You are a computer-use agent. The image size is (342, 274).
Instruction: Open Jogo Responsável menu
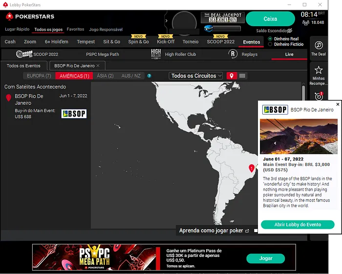point(106,29)
